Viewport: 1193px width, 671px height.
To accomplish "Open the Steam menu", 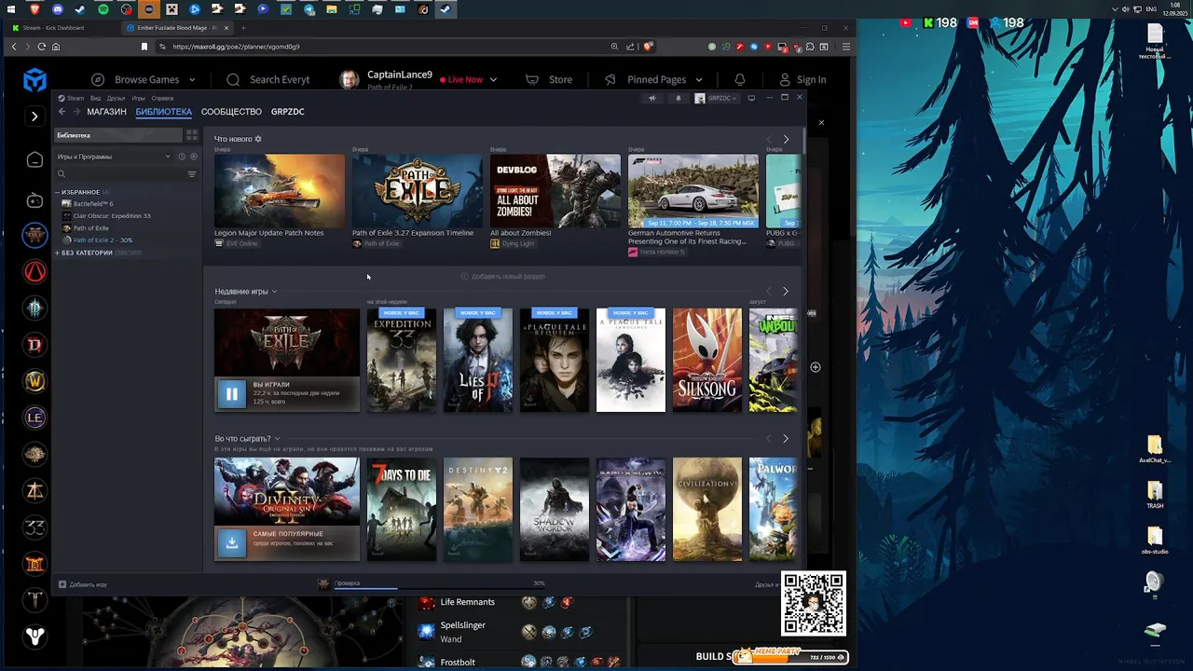I will tap(72, 98).
